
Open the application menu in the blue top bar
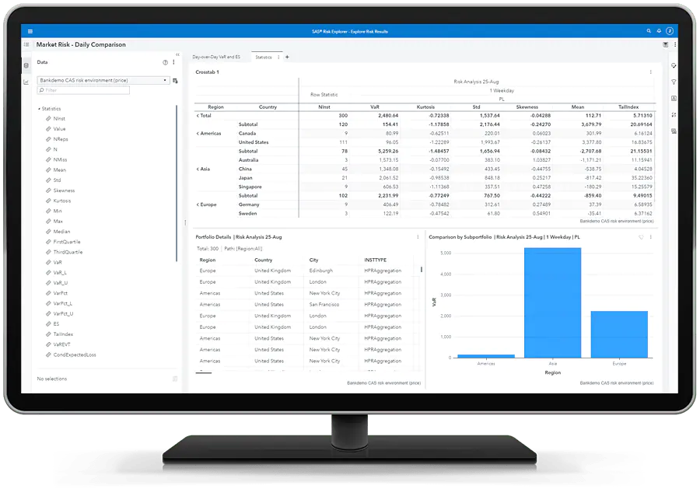[30, 31]
